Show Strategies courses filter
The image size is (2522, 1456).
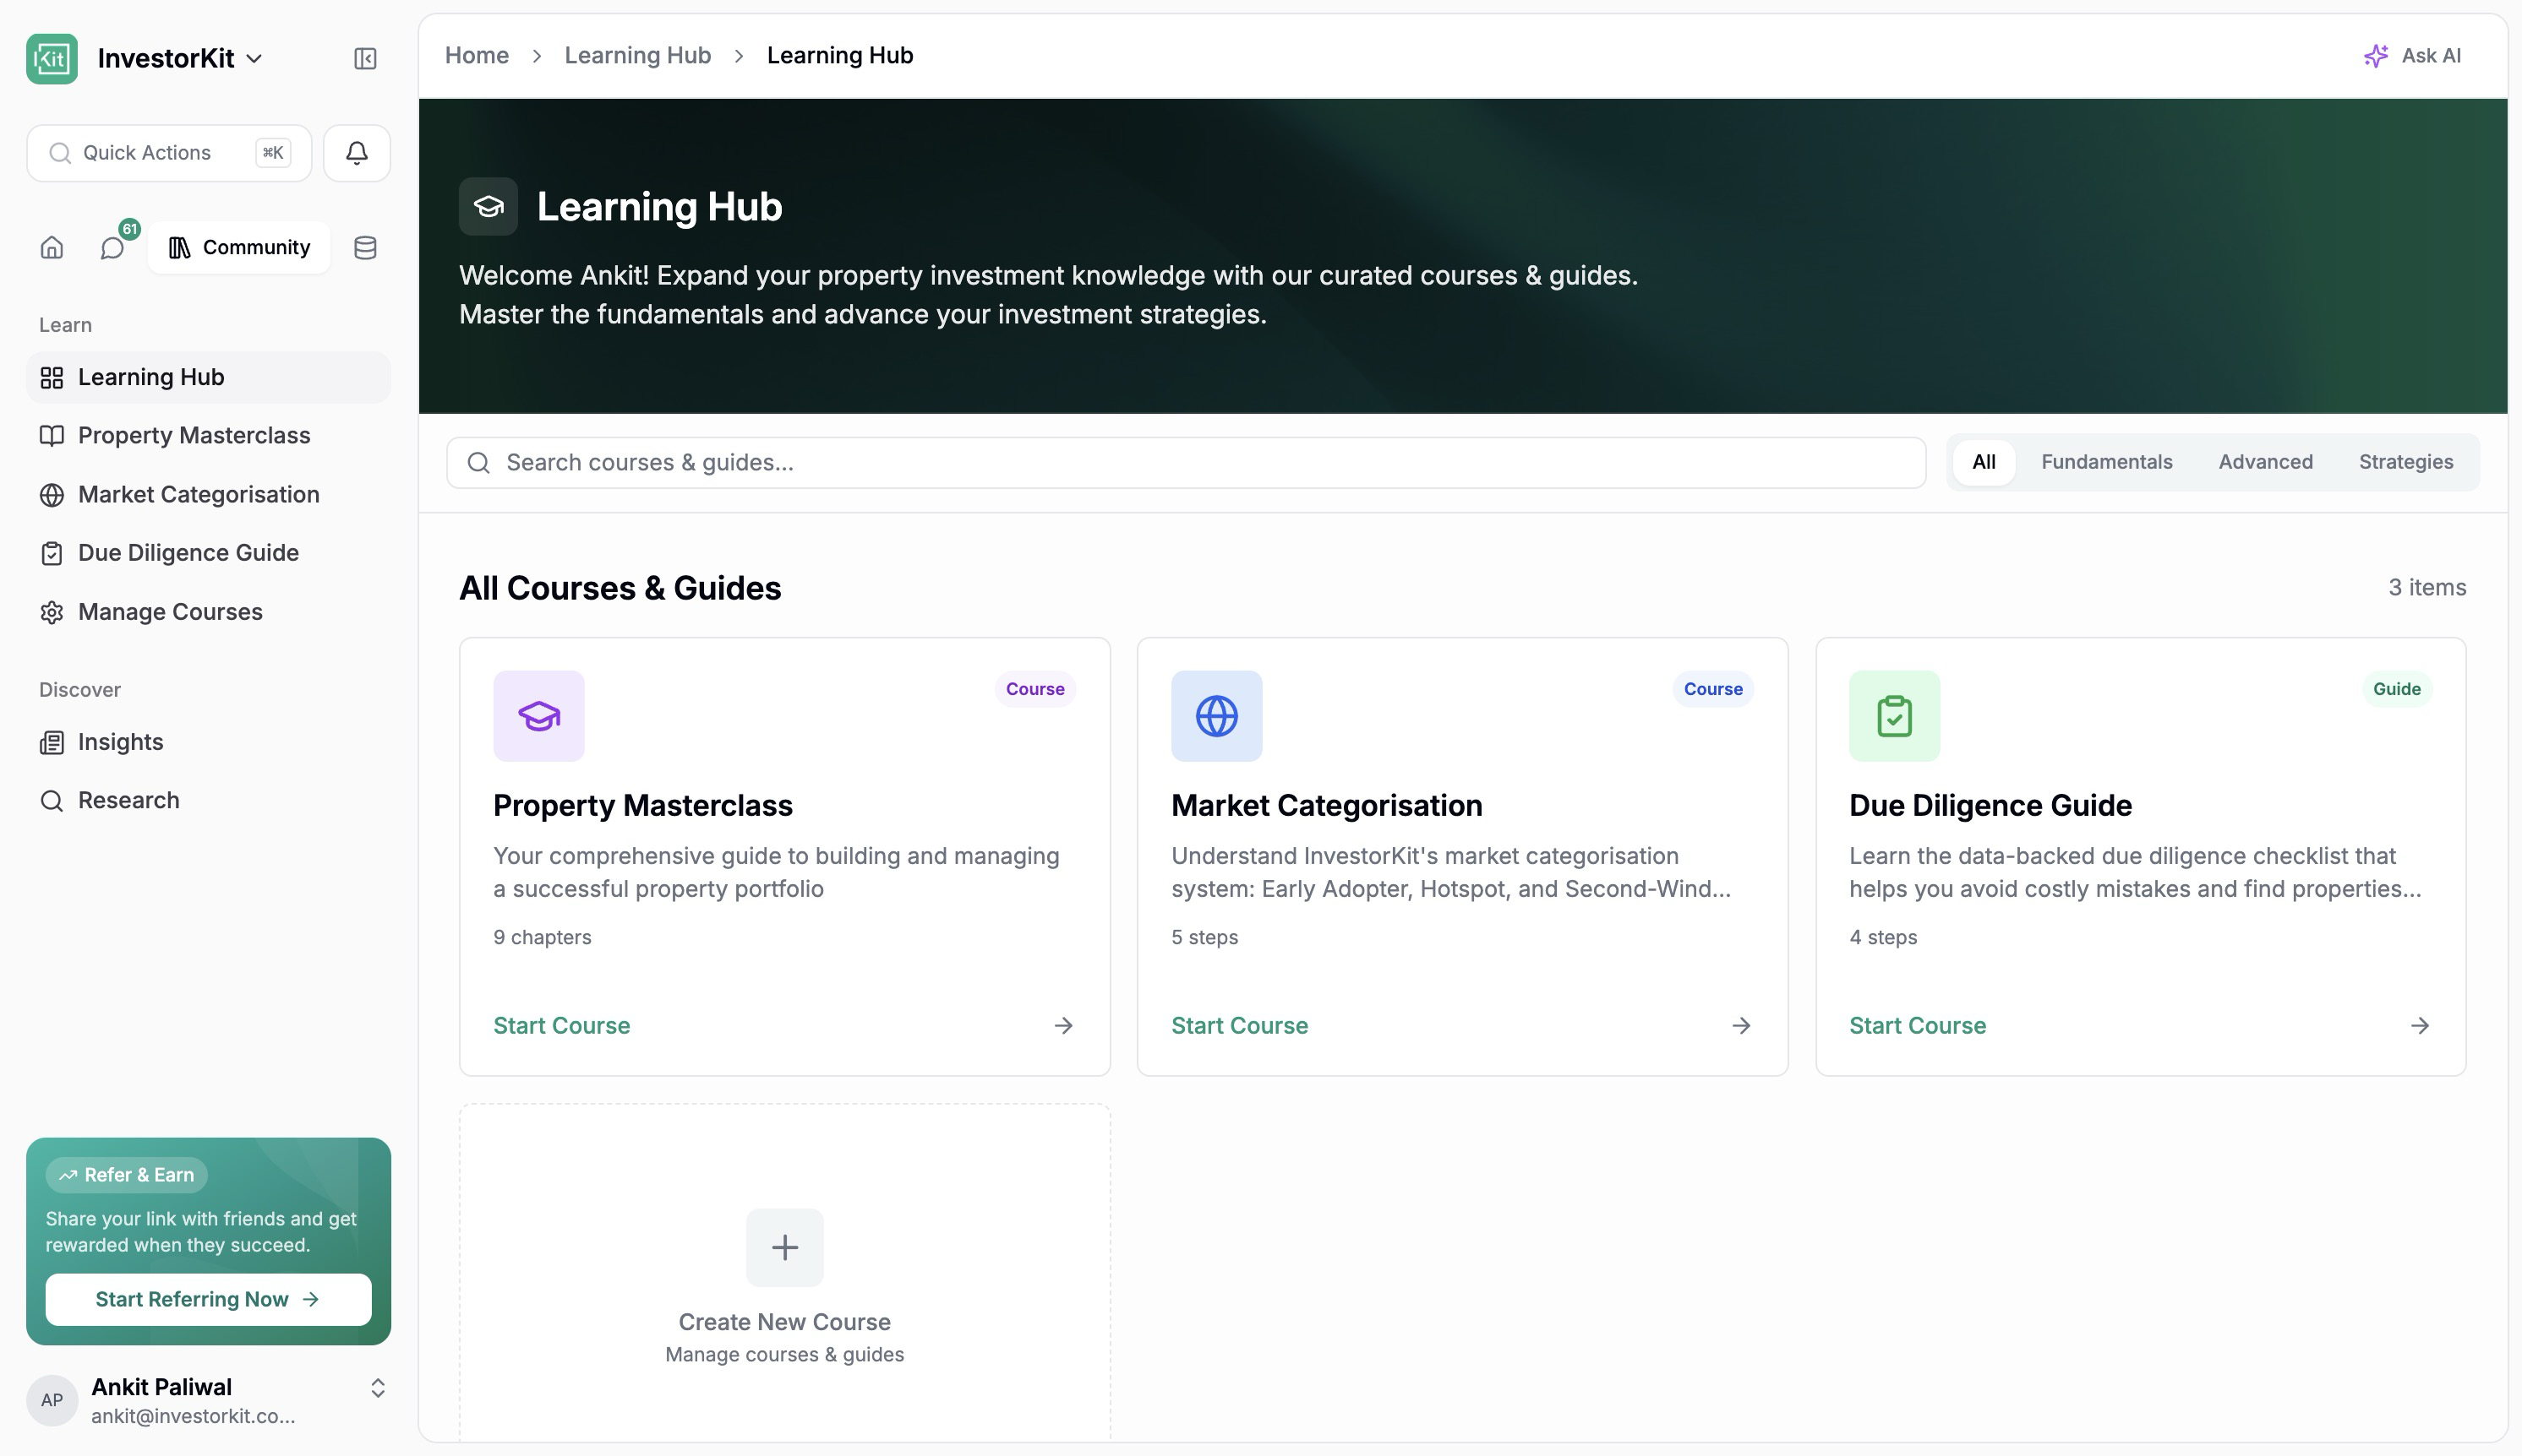[x=2405, y=462]
